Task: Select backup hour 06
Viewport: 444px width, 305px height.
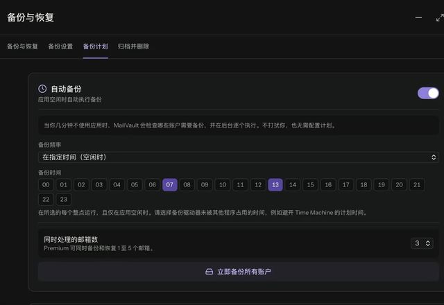Action: (153, 185)
